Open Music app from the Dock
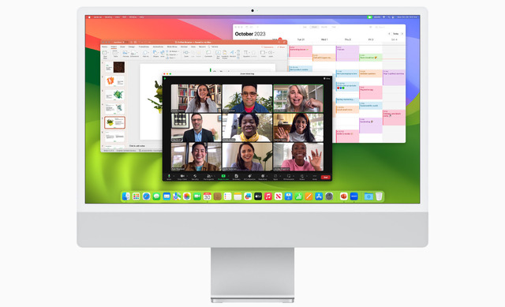 tap(268, 197)
